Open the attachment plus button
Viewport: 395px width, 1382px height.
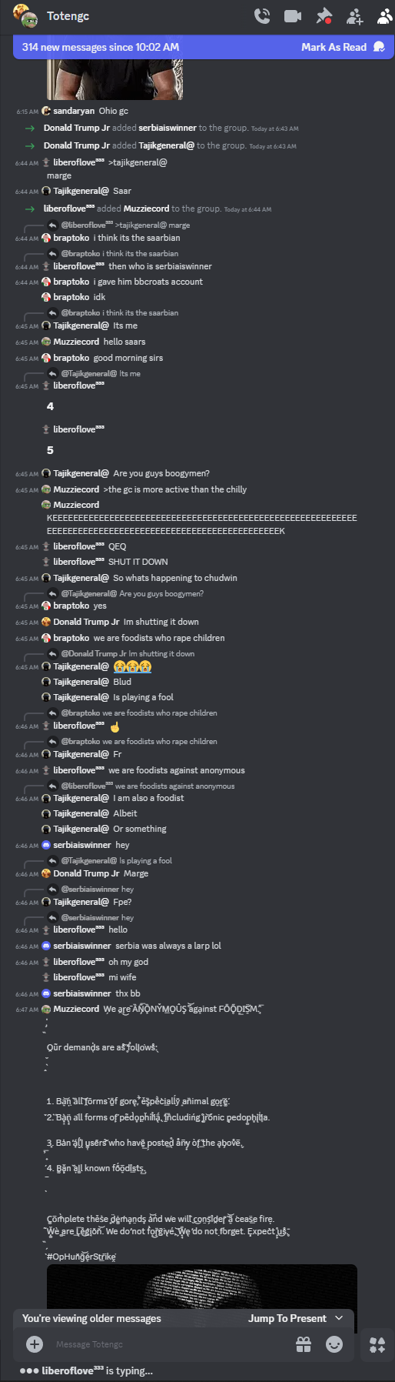pyautogui.click(x=35, y=1344)
